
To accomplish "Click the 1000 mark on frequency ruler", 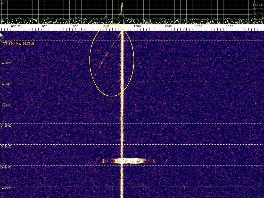I will (137, 26).
